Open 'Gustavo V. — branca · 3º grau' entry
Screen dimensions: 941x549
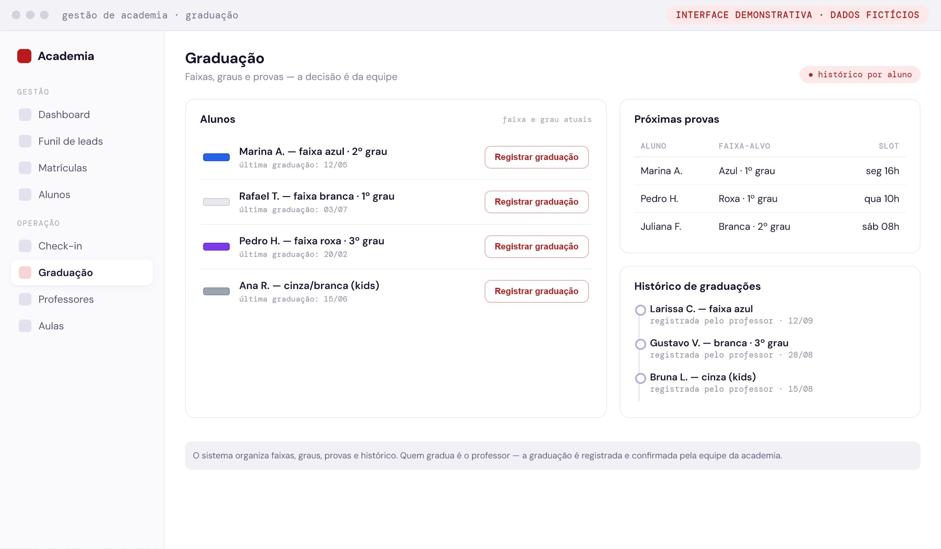coord(719,343)
